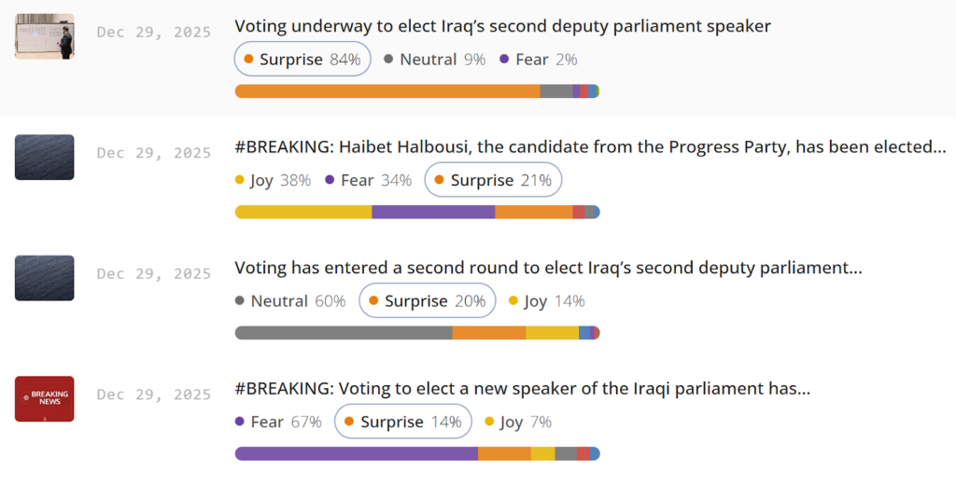Select the Surprise 84% emotion tag

point(302,60)
